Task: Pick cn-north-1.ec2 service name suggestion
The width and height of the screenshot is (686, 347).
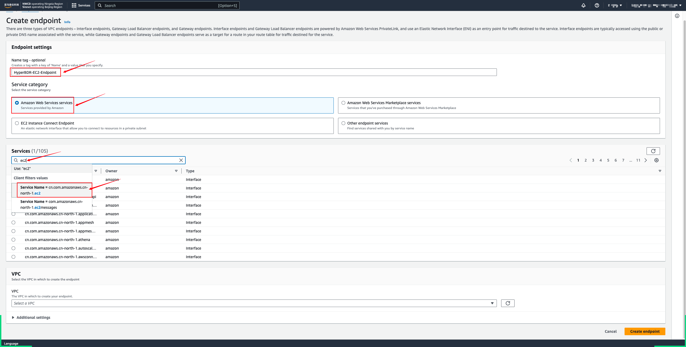Action: [54, 190]
